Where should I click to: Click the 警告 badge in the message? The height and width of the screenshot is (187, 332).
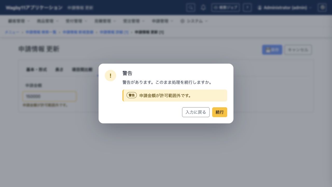point(132,95)
